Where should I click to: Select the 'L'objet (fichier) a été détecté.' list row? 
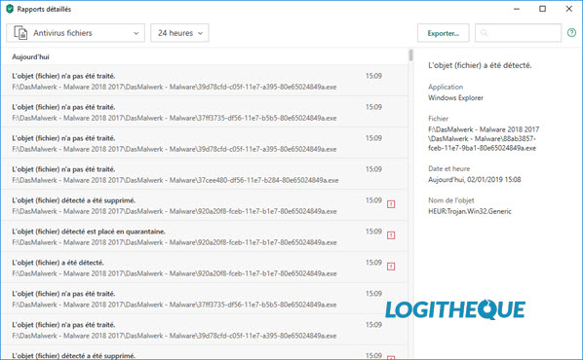(x=205, y=268)
